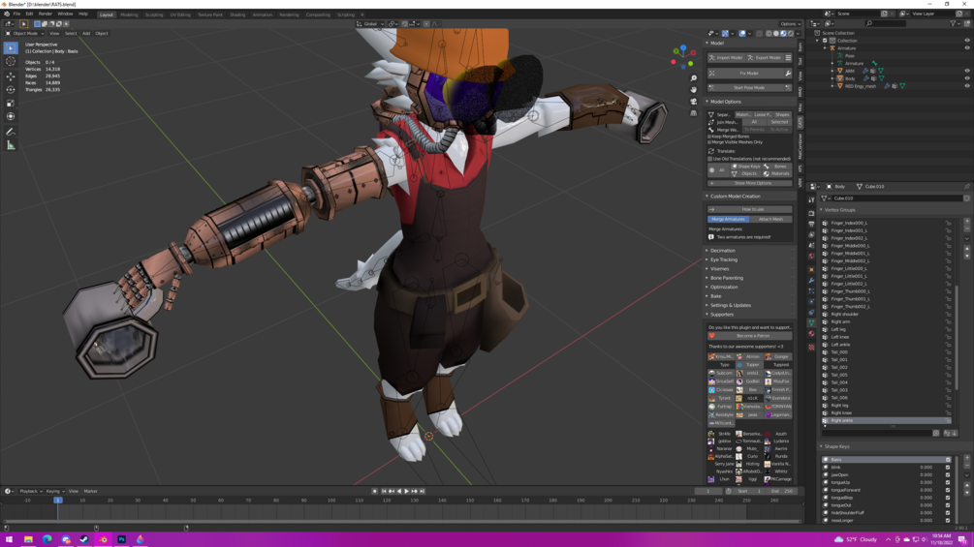Add a new vertex group with plus button
This screenshot has width=974, height=547.
967,223
